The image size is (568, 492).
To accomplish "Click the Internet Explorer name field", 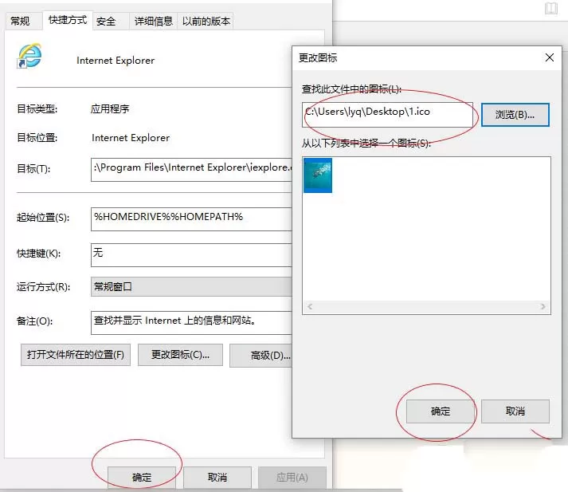I will [x=116, y=61].
